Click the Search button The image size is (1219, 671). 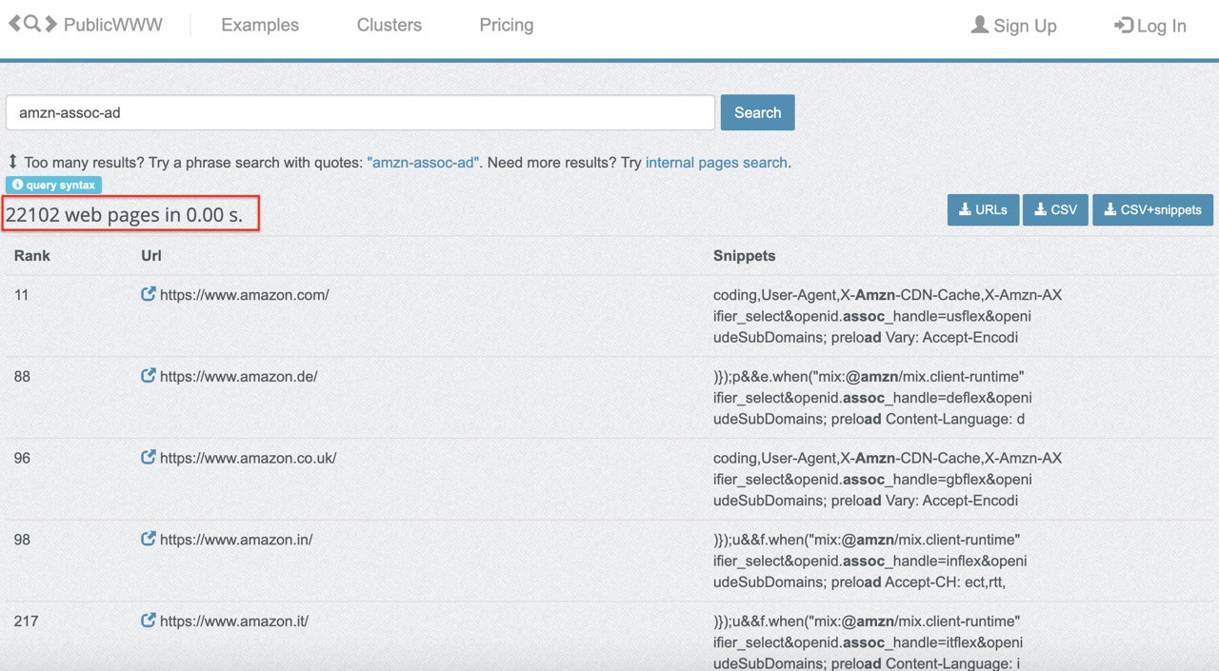point(757,112)
